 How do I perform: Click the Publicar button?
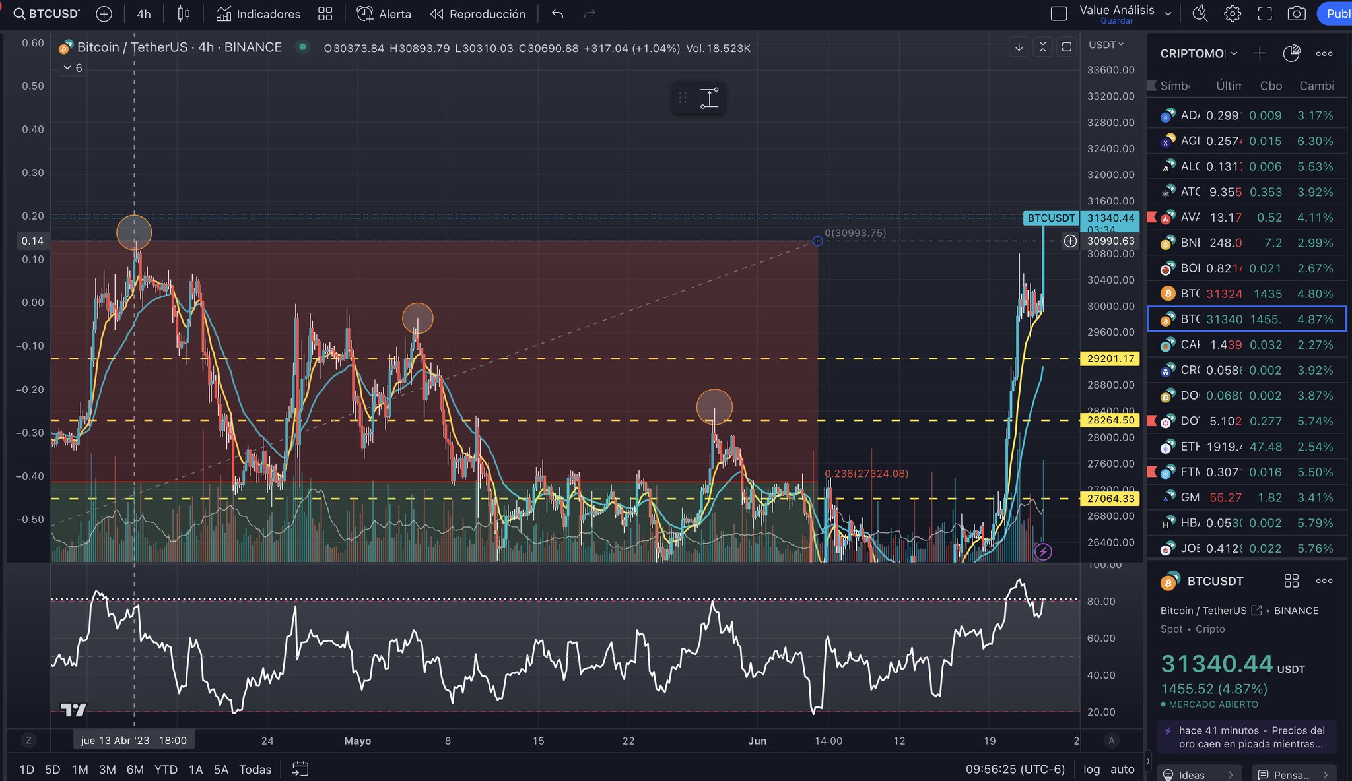tap(1335, 14)
